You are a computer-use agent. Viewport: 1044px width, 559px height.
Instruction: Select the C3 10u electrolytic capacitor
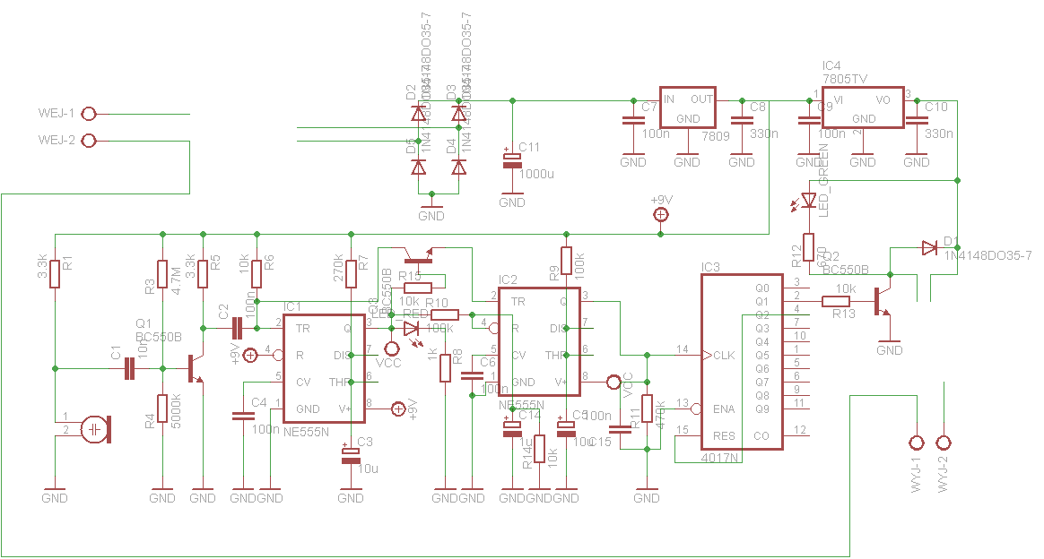350,456
